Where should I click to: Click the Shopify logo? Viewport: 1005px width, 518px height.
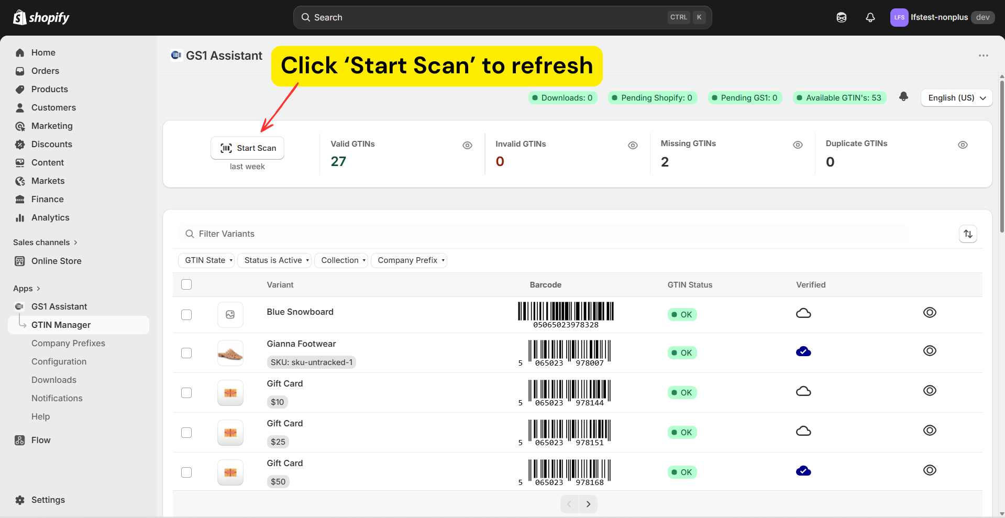pos(41,17)
